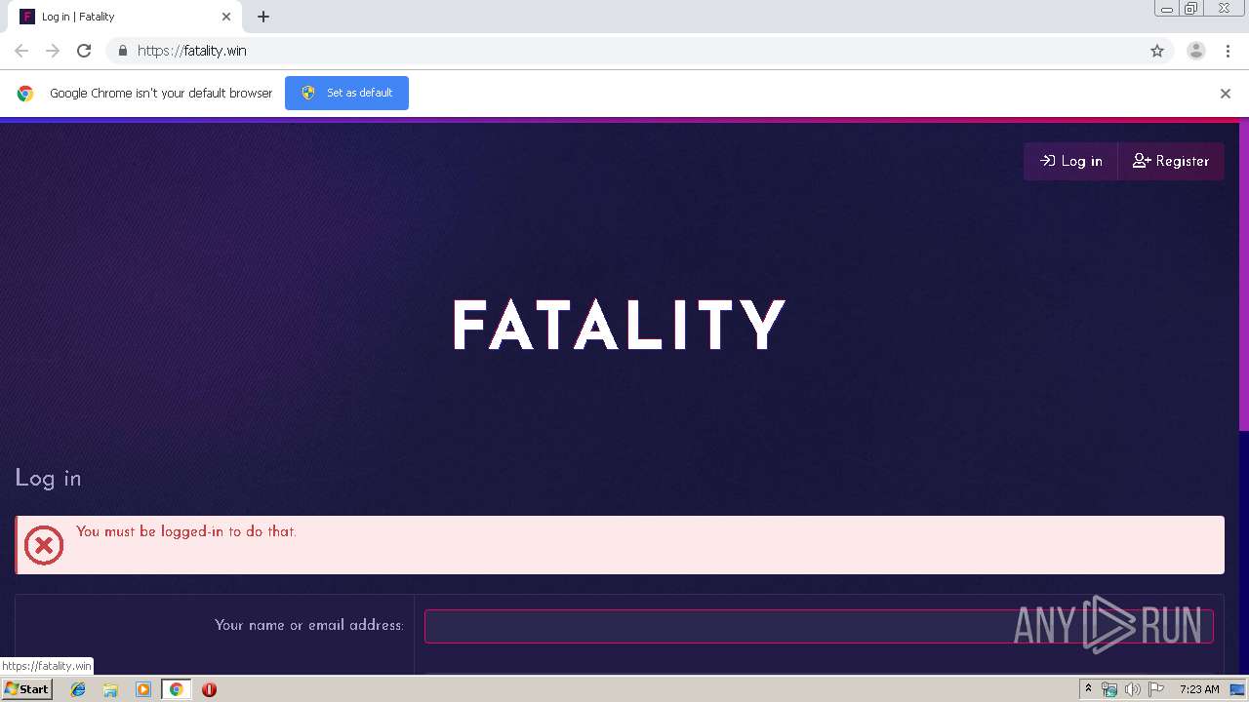Click the 'Log in' navigation link
Viewport: 1249px width, 702px height.
[x=1071, y=161]
